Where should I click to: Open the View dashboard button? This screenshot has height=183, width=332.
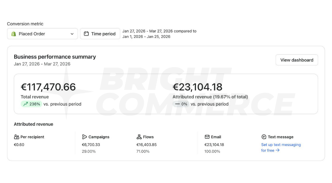tap(296, 60)
